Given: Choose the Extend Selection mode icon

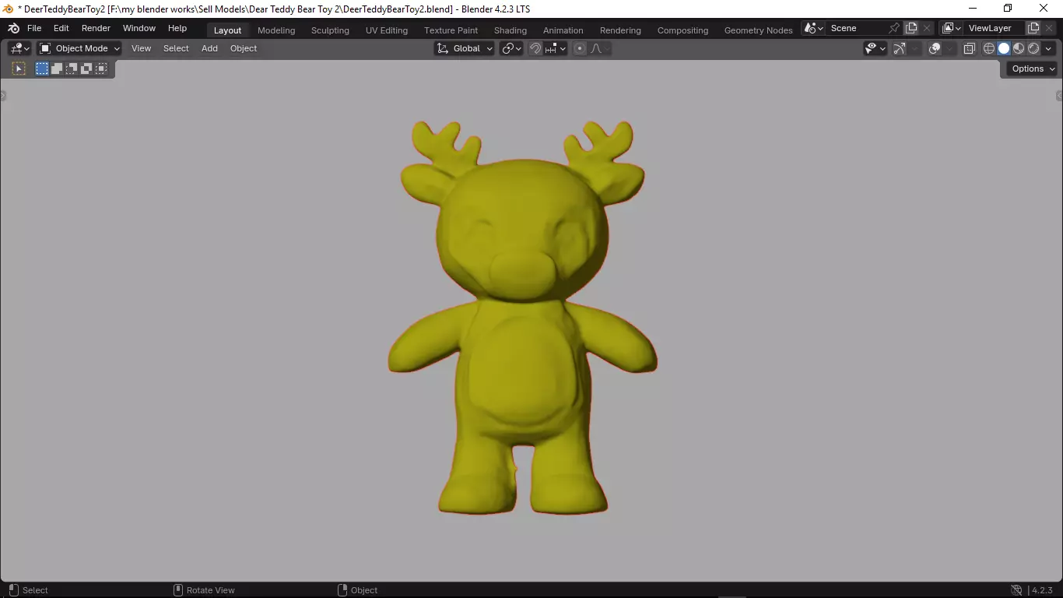Looking at the screenshot, I should (x=57, y=69).
